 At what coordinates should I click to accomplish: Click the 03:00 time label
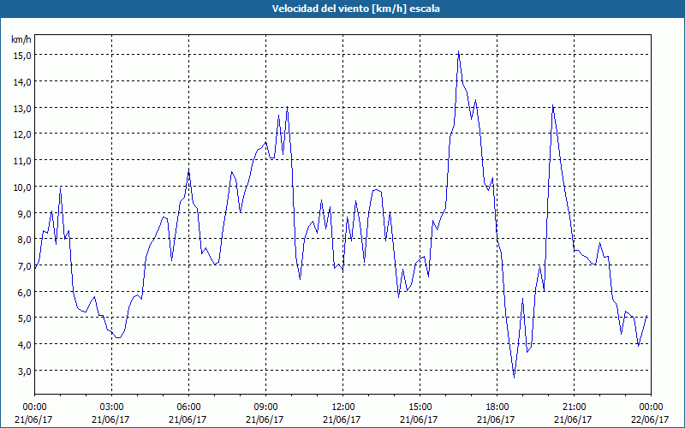point(112,407)
